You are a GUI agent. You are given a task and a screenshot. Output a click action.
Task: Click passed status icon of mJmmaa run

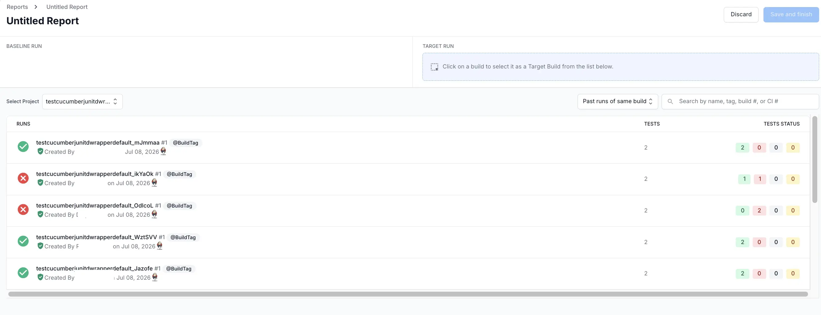click(x=23, y=146)
